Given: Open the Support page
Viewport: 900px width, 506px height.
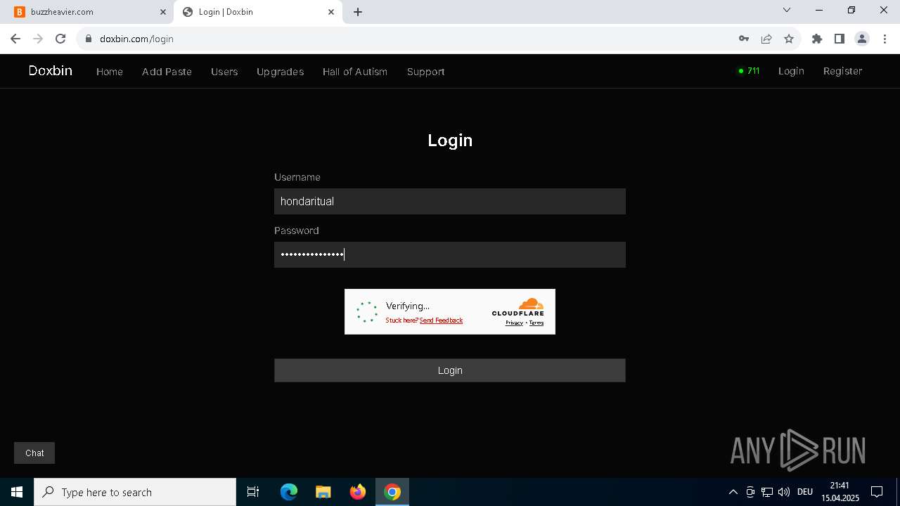Looking at the screenshot, I should tap(425, 72).
